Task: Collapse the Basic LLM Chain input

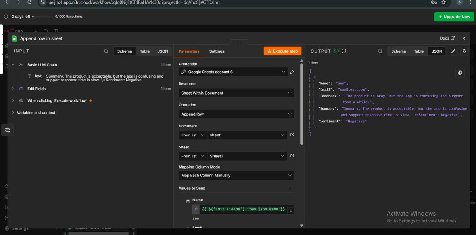Action: click(13, 65)
